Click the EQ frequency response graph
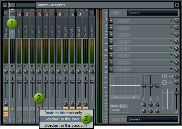182x129 pixels. tap(125, 85)
